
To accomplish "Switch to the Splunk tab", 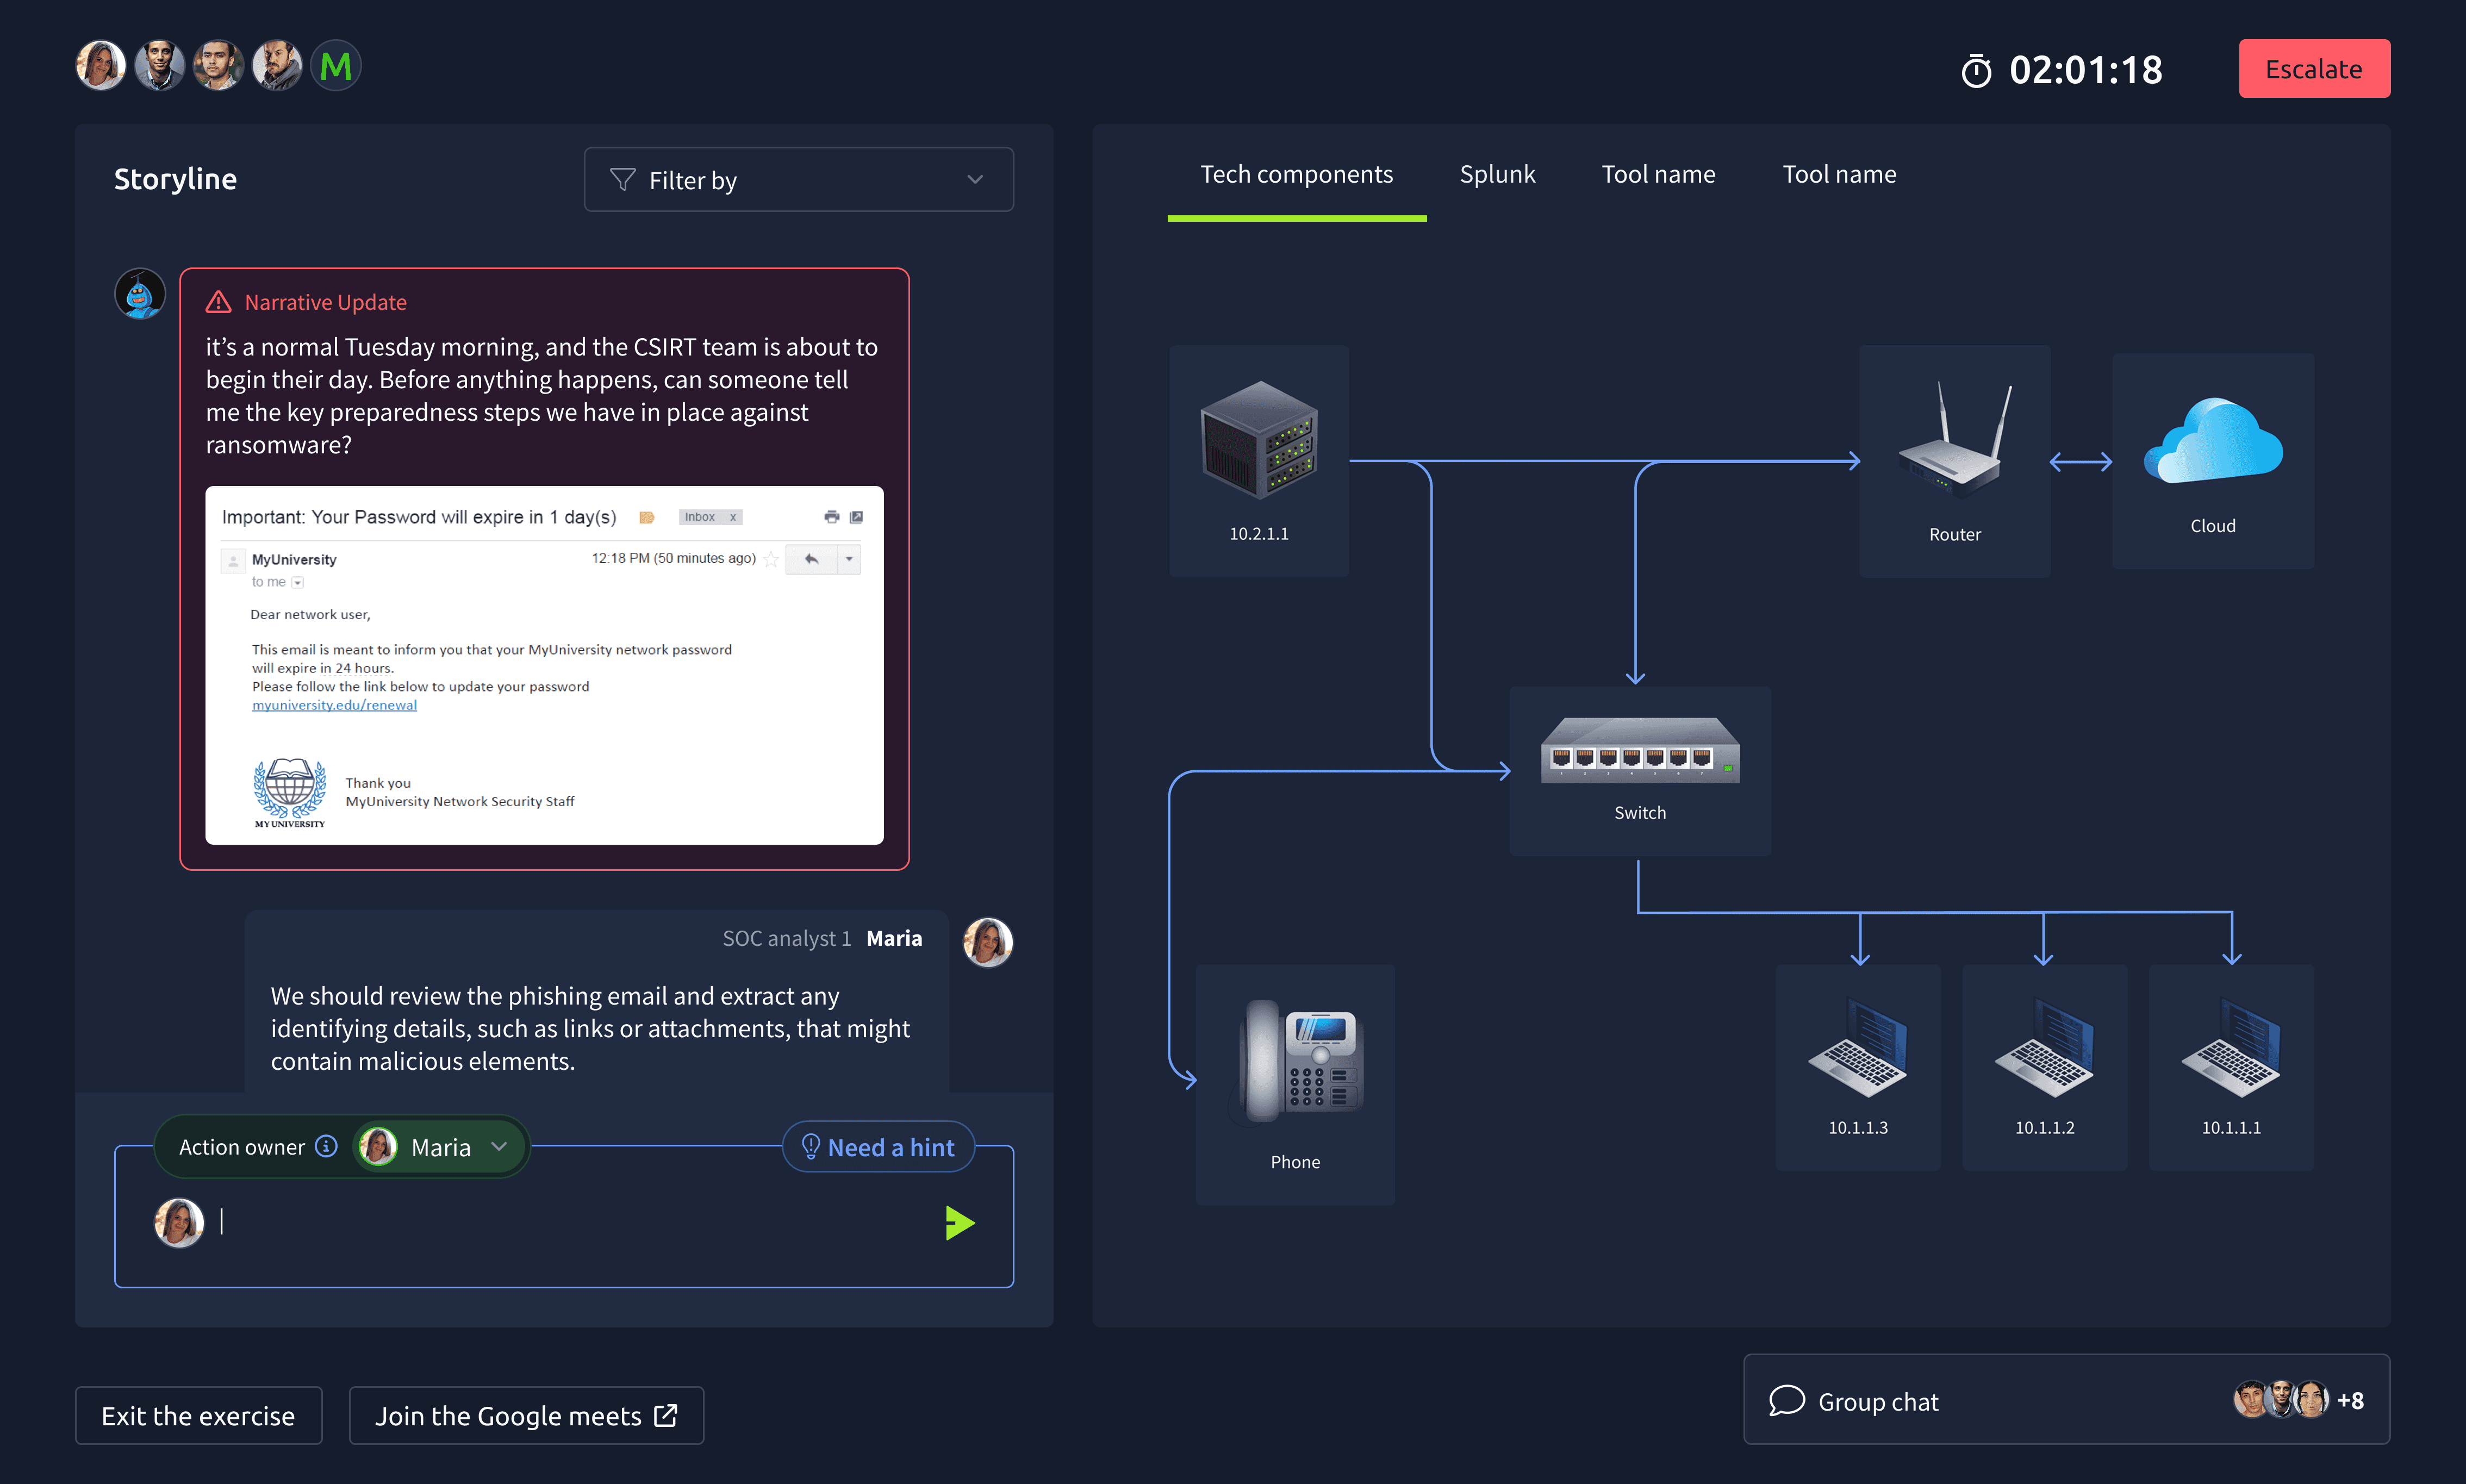I will [1496, 174].
